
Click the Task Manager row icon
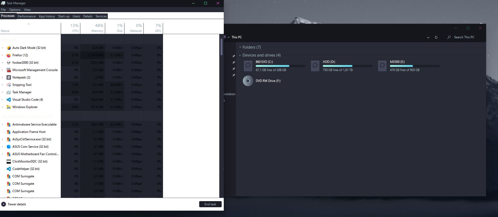8,92
